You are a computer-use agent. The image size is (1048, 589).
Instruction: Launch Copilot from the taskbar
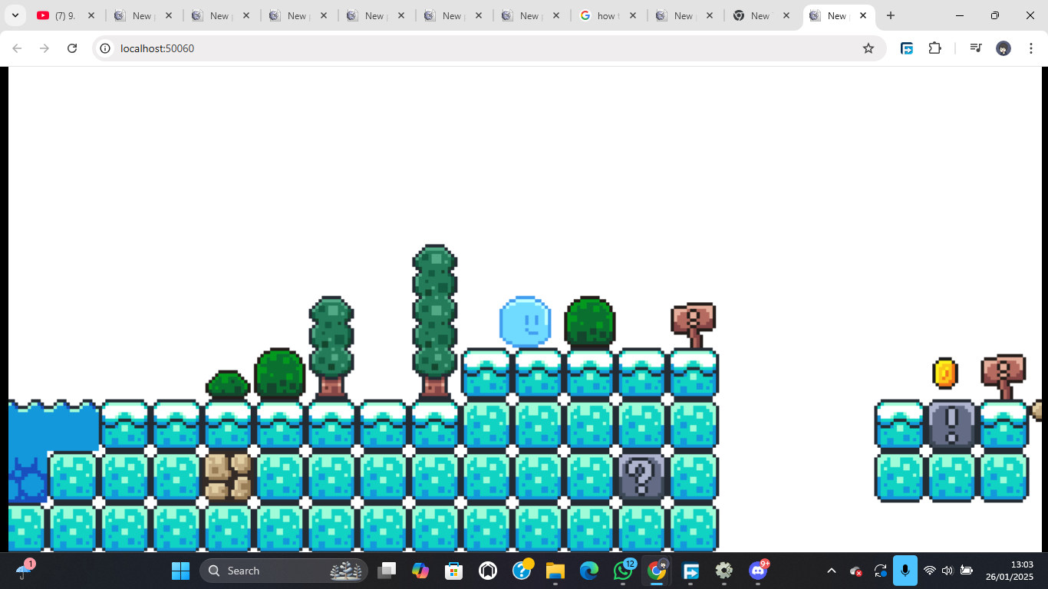(x=420, y=571)
